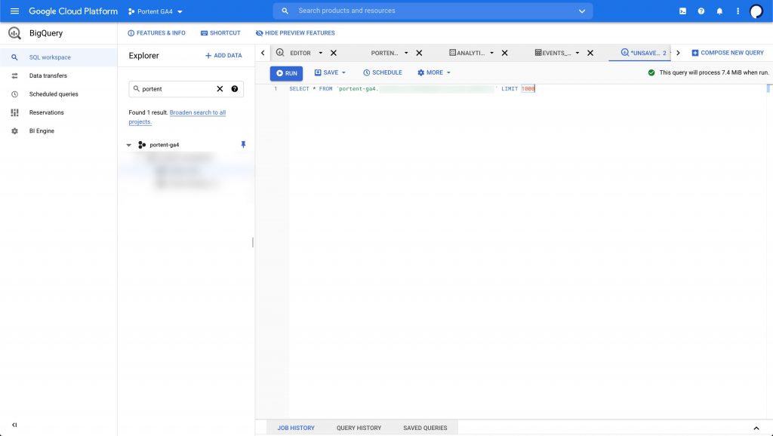Switch to the PORTEN... tab
The image size is (773, 436).
coord(384,54)
